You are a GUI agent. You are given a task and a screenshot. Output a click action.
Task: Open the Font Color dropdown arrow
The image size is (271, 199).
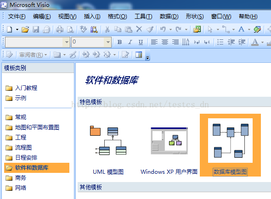pos(262,42)
